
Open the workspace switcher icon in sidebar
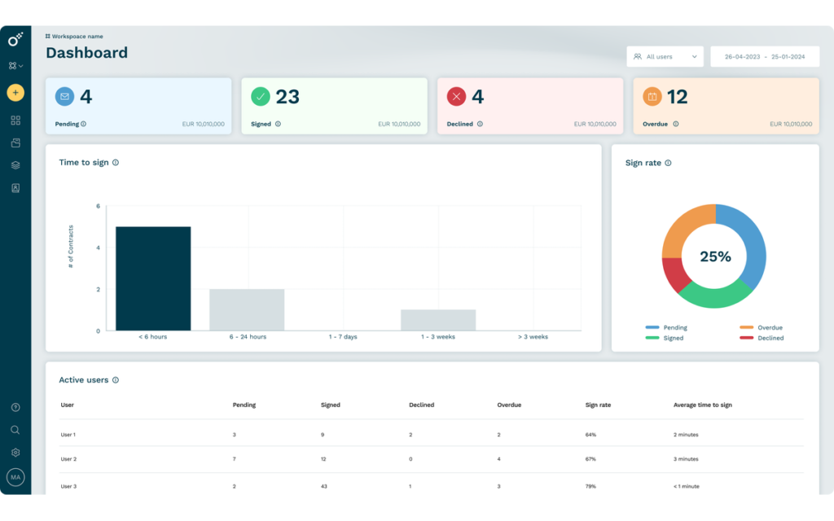click(x=15, y=66)
